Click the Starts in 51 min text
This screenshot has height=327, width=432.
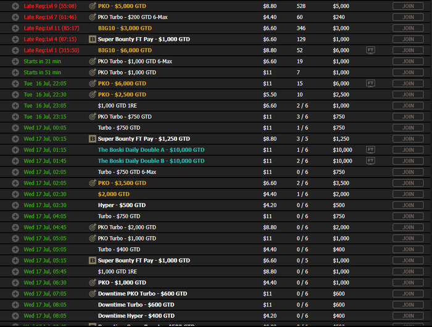click(43, 72)
